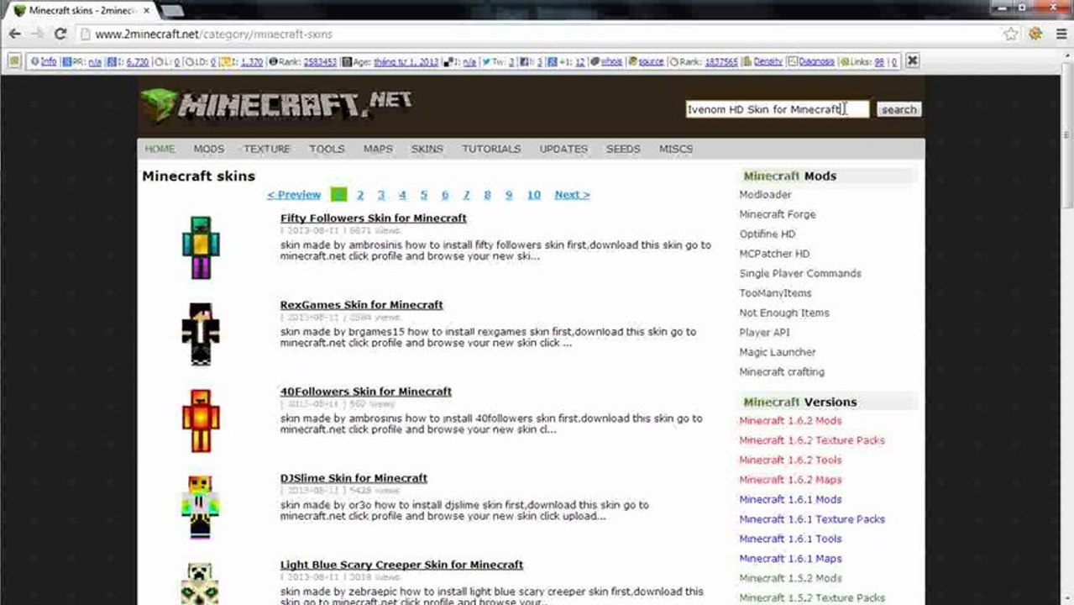Open the SEO toolbar Info link
Image resolution: width=1074 pixels, height=605 pixels.
[x=49, y=61]
